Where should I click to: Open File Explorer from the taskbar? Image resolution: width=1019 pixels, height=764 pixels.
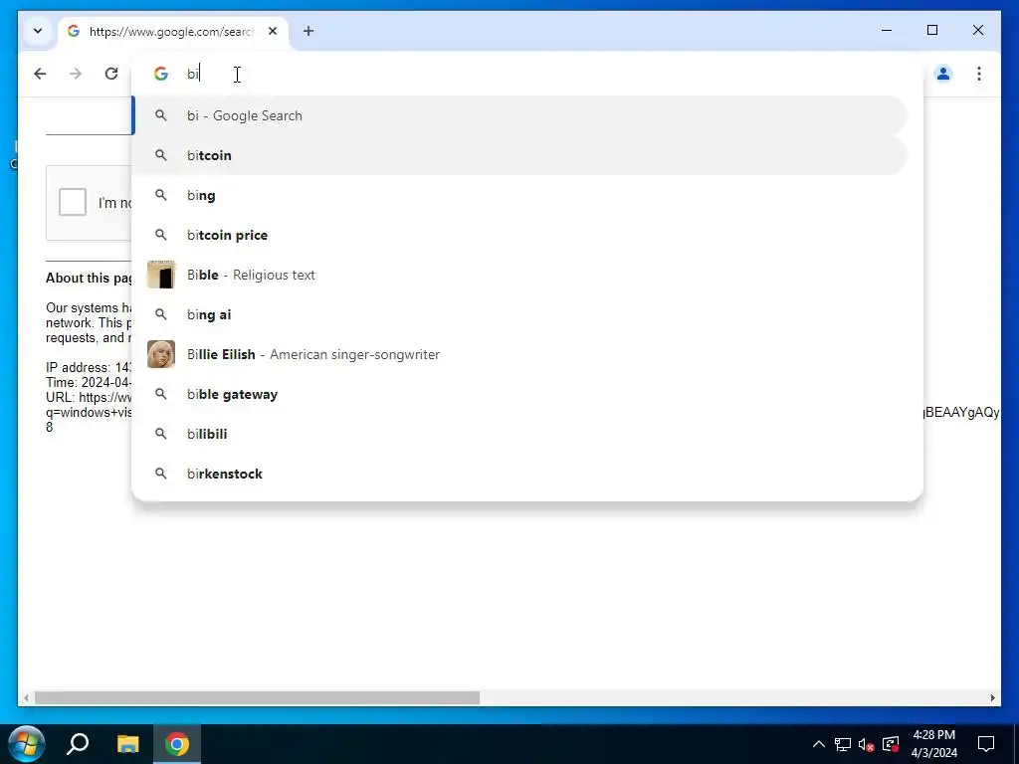(128, 744)
